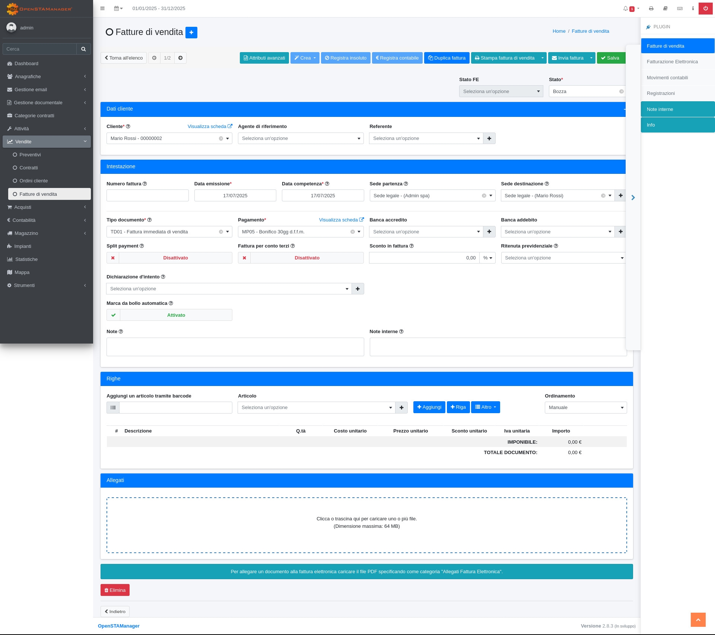This screenshot has height=635, width=715.
Task: Click the blue plus beside page title
Action: [x=191, y=32]
